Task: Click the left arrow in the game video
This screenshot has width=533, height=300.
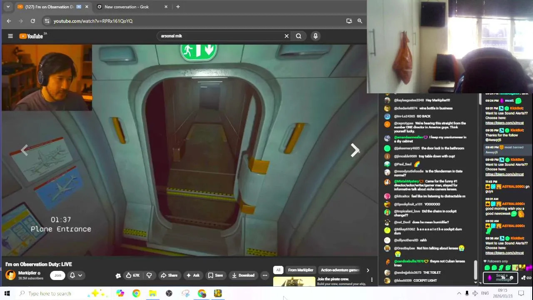Action: pos(25,150)
